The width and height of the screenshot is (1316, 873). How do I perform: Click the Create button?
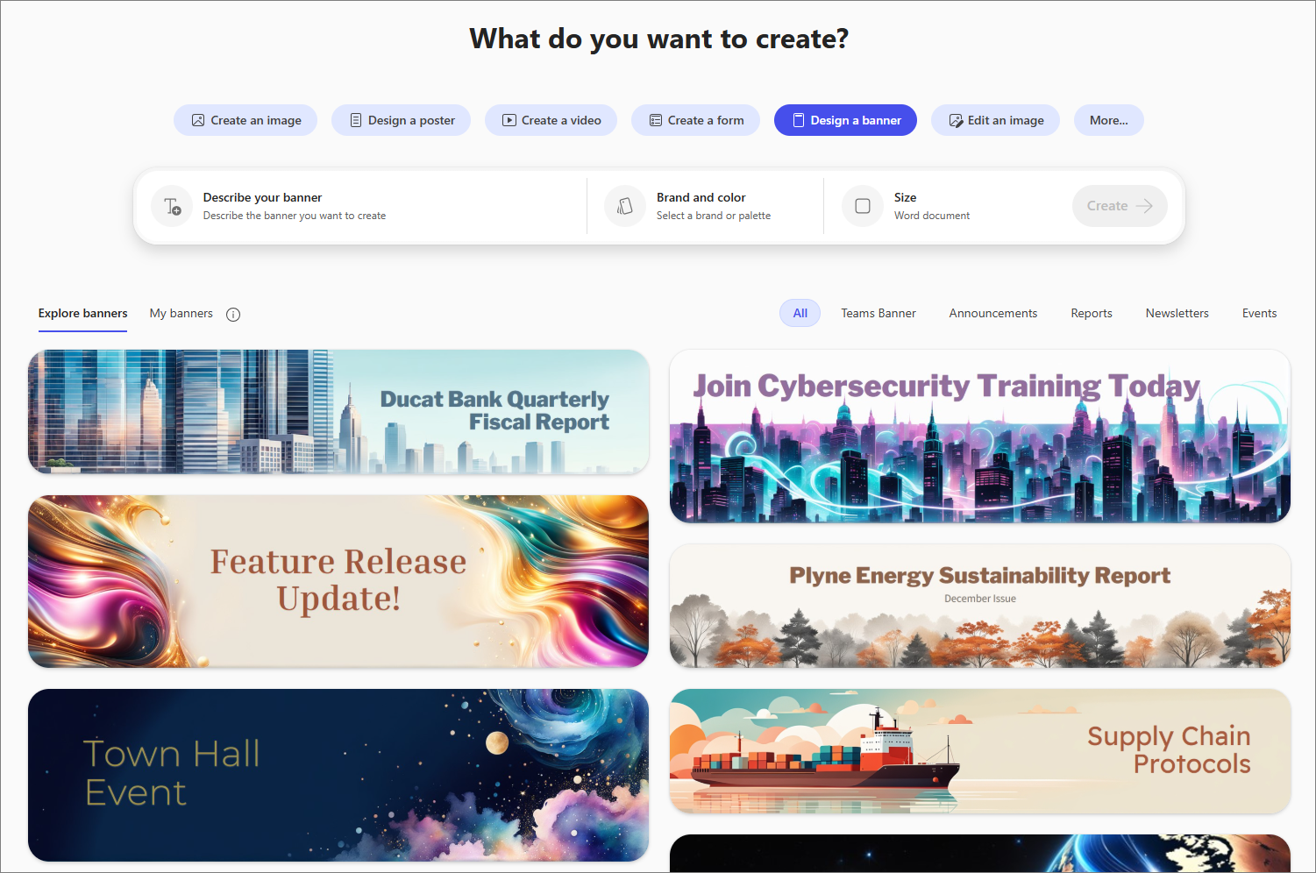click(1120, 206)
